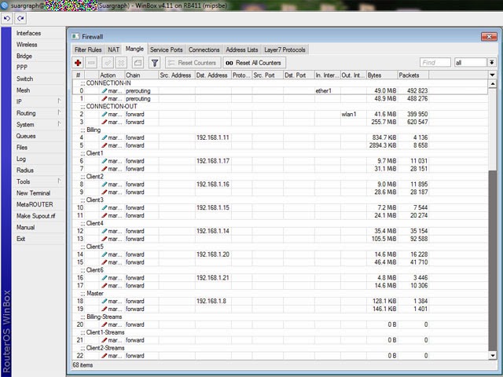Image resolution: width=503 pixels, height=377 pixels.
Task: Open Bridge in the sidebar
Action: [39, 56]
